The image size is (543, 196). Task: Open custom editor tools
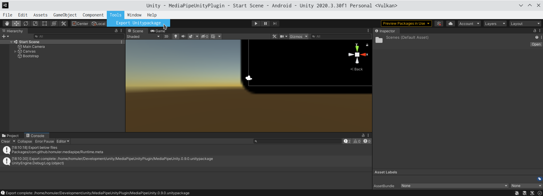[x=63, y=23]
